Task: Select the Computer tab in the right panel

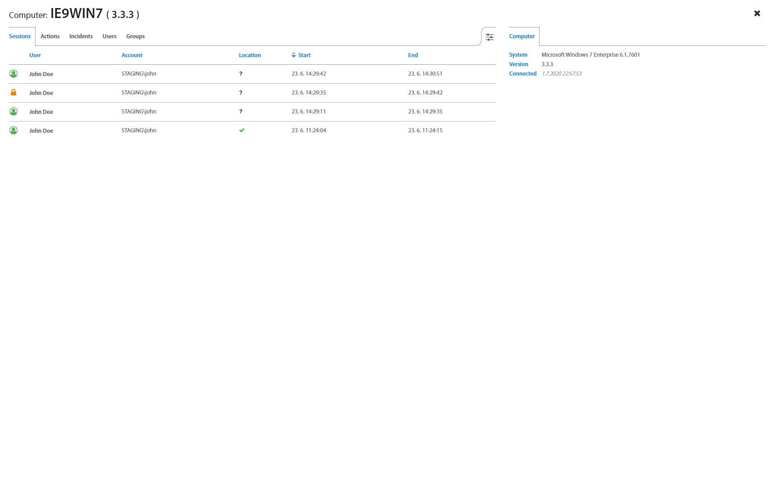Action: (x=522, y=36)
